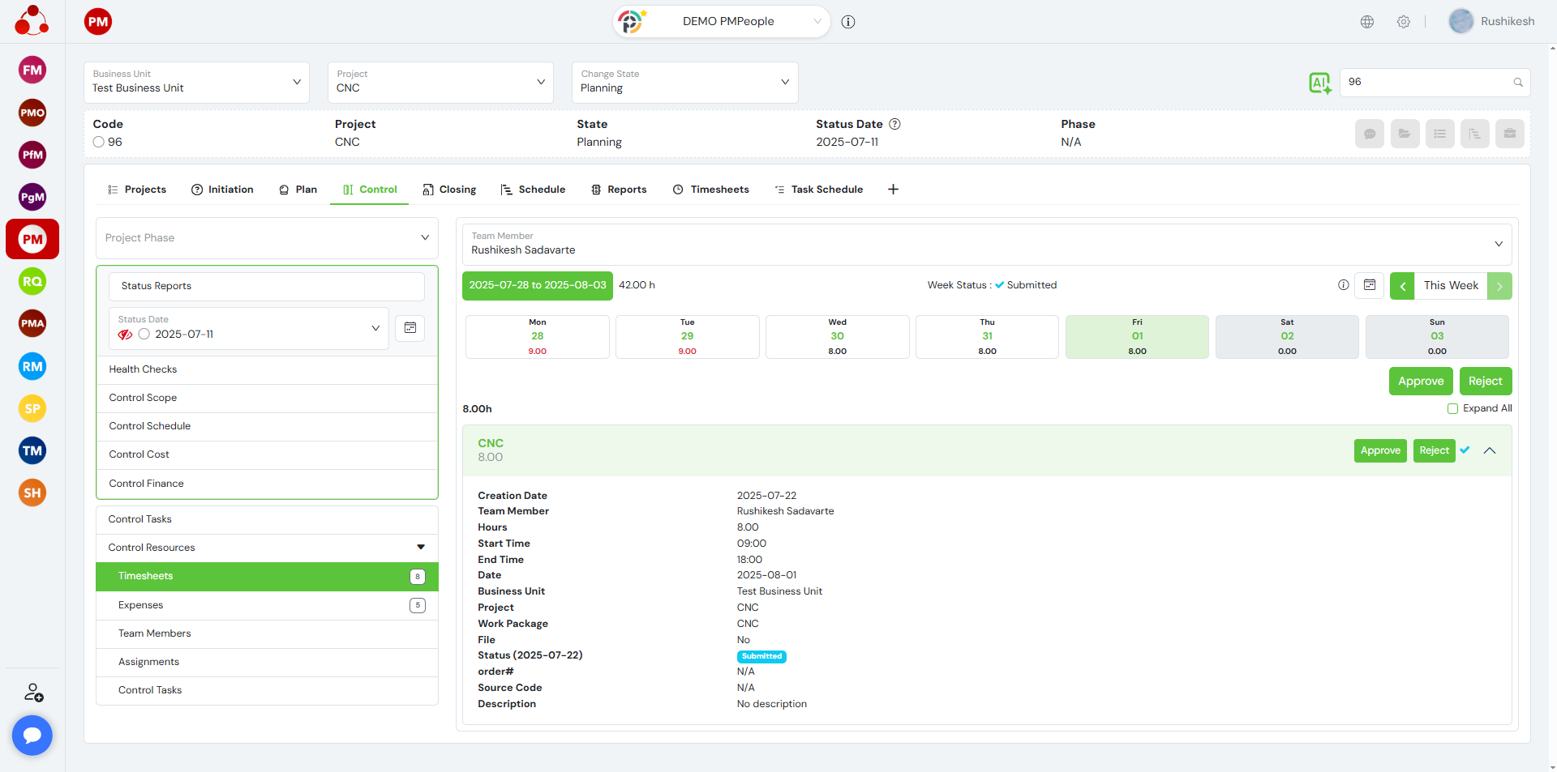Go to previous week arrow
1557x772 pixels.
[1402, 286]
